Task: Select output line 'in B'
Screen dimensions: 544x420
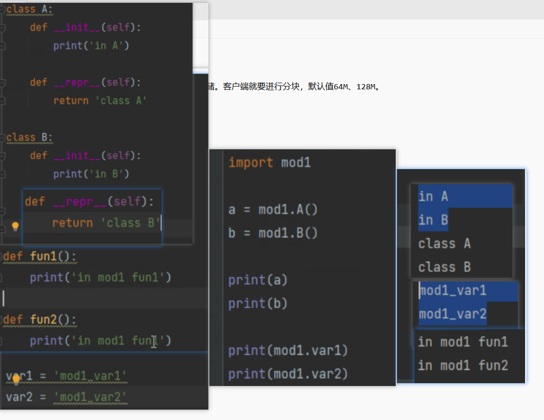Action: [x=433, y=220]
